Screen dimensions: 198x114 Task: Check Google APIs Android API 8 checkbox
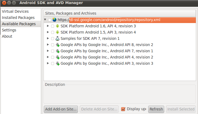point(52,45)
